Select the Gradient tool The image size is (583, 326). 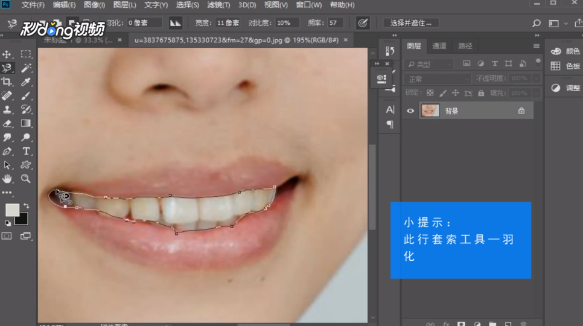coord(26,123)
